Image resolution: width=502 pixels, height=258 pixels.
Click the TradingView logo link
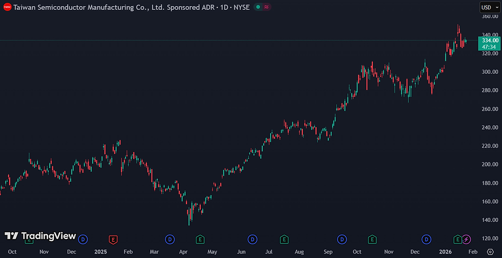tap(40, 236)
